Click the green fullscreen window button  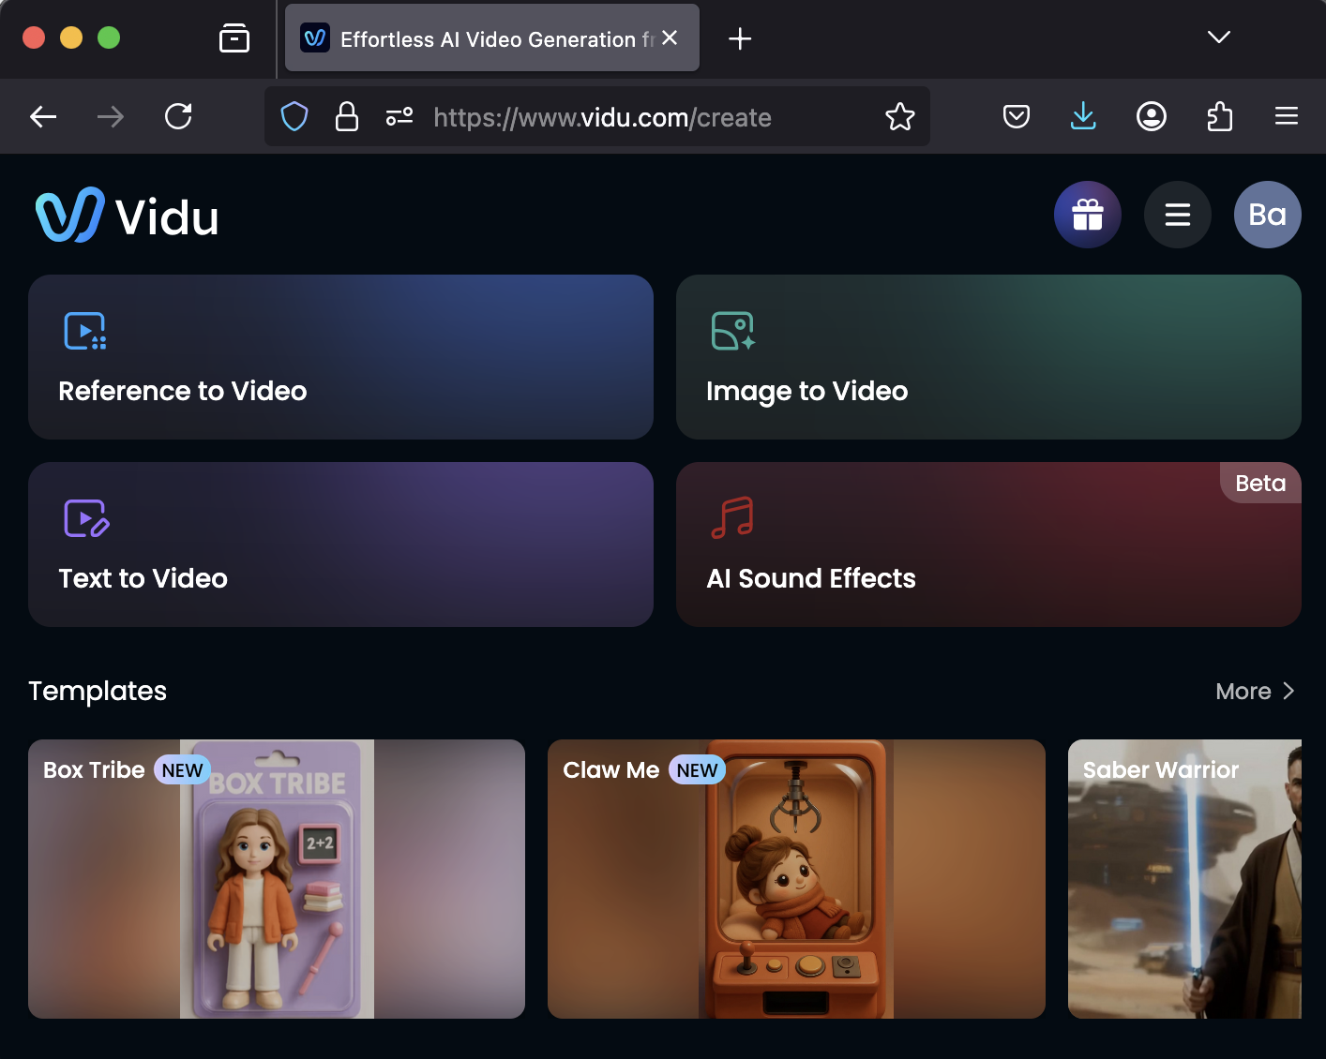(x=109, y=37)
